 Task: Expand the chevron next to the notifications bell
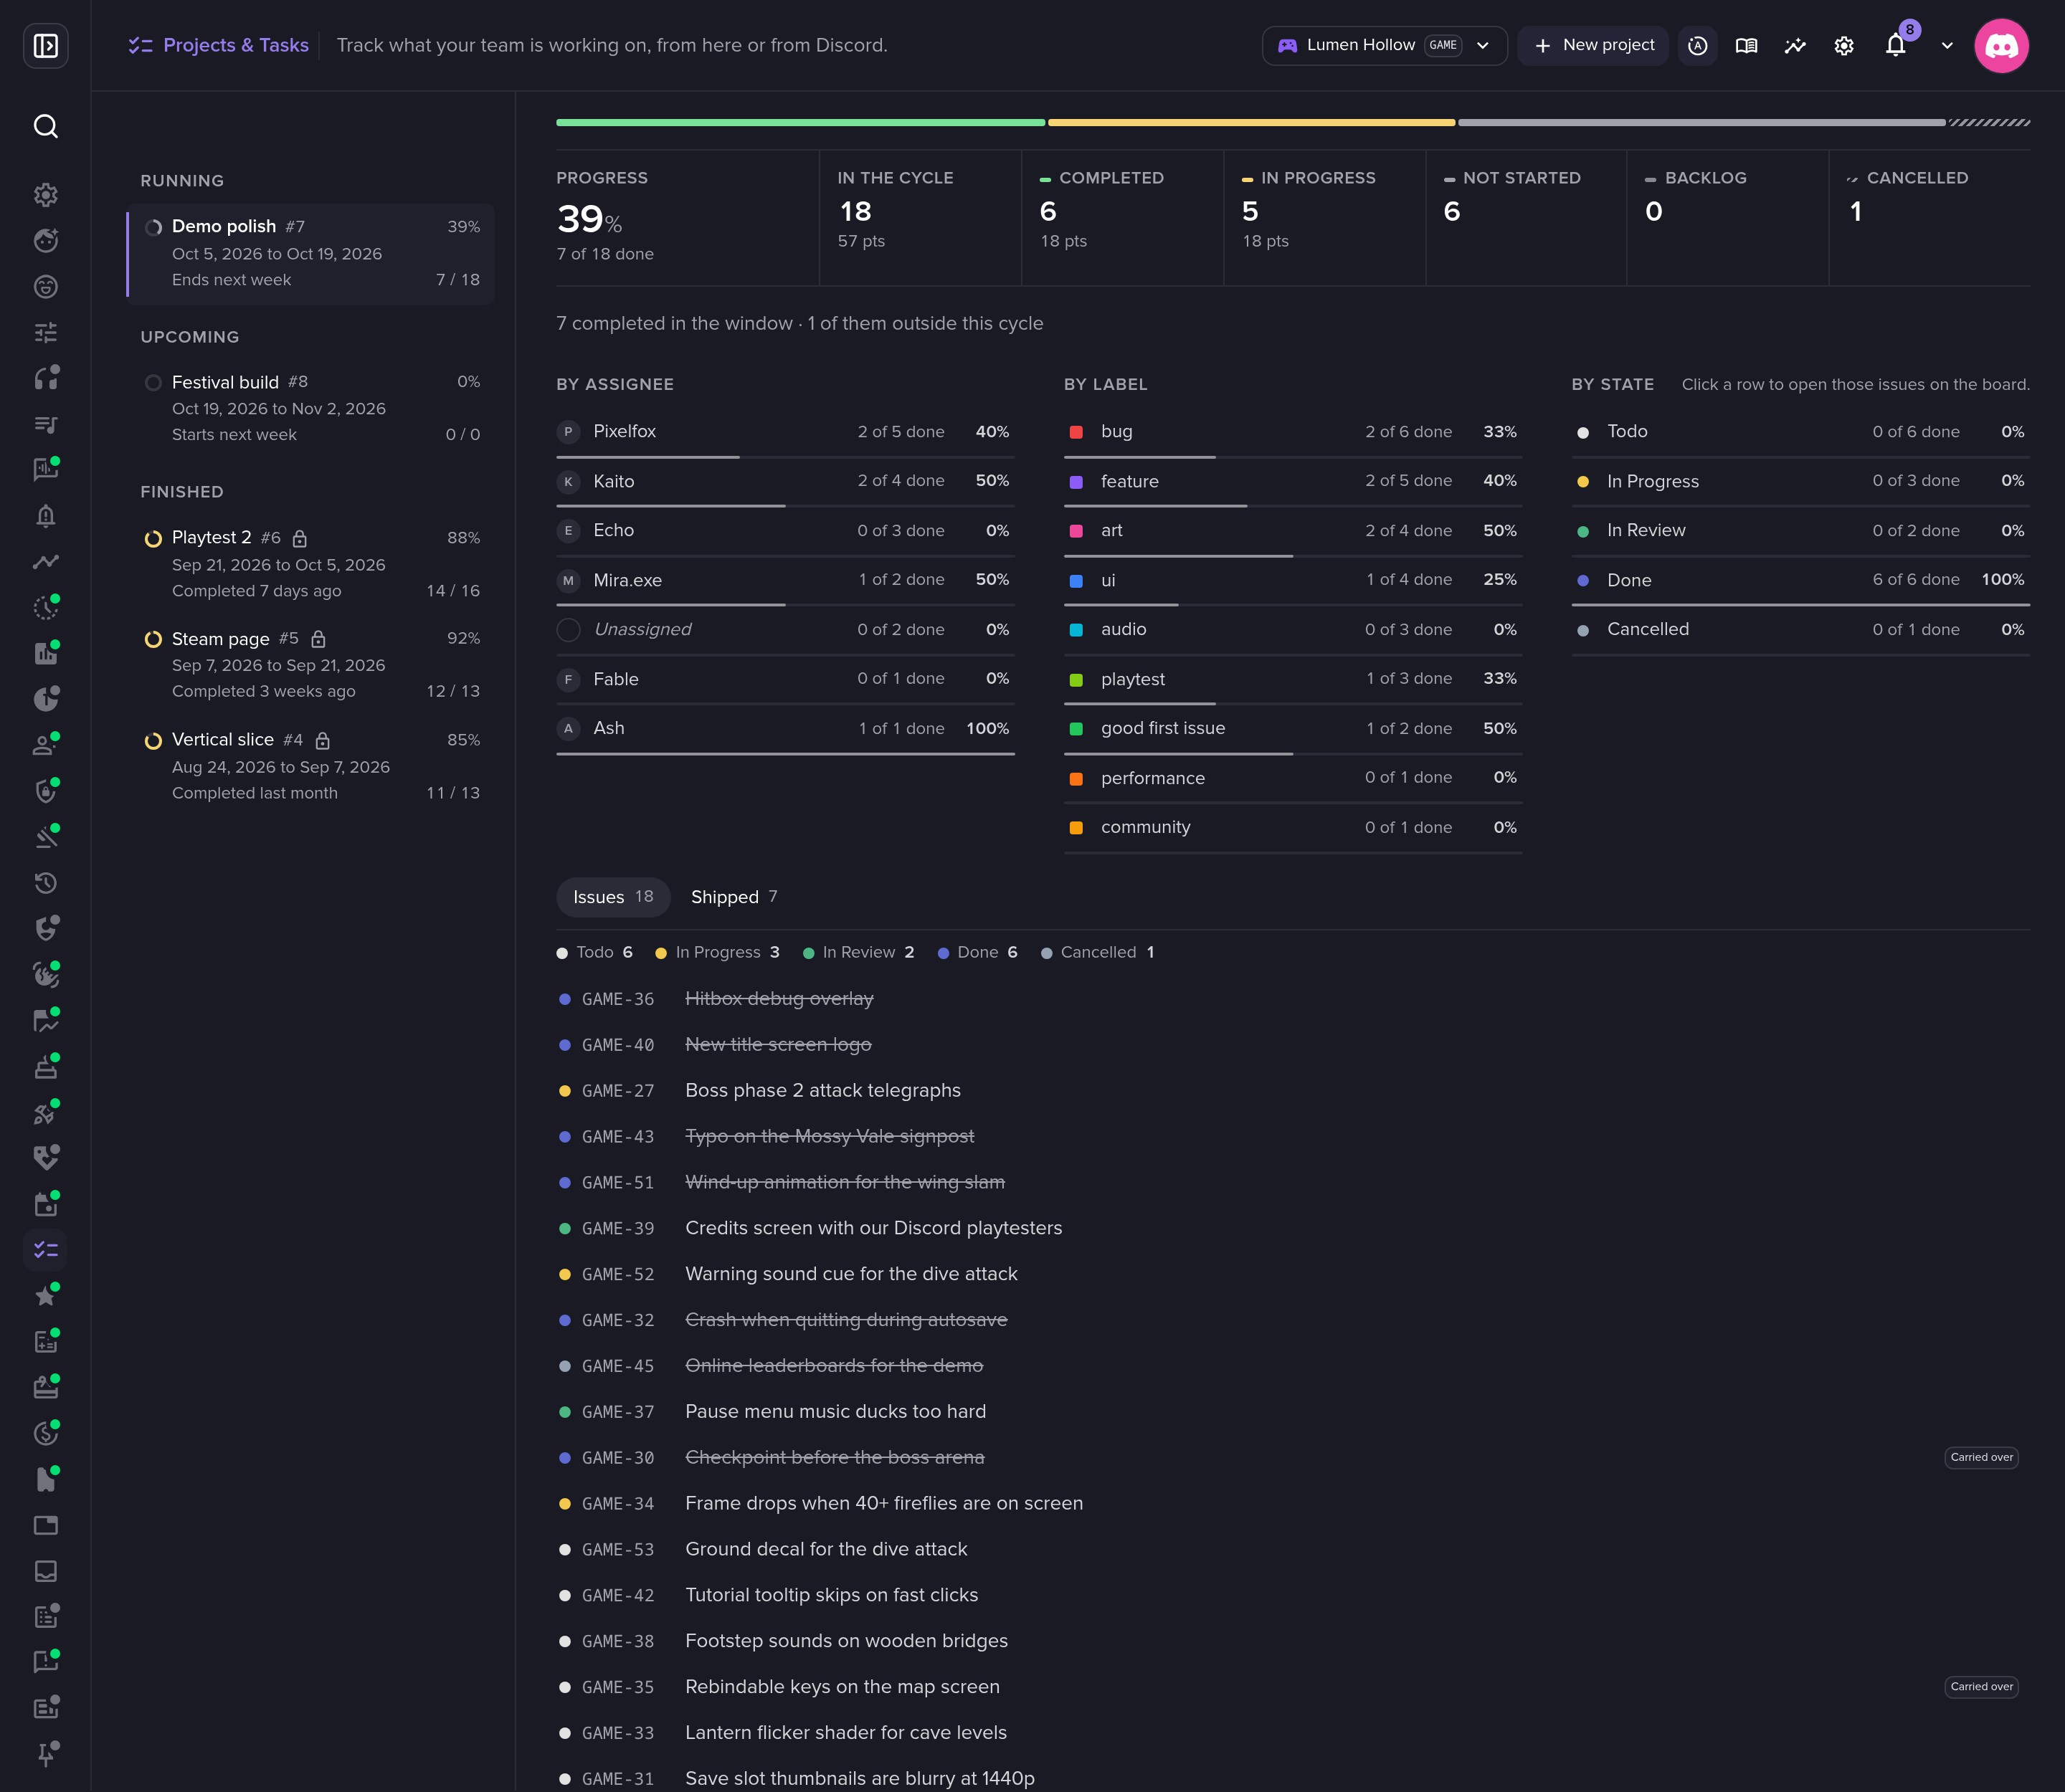click(x=1947, y=46)
